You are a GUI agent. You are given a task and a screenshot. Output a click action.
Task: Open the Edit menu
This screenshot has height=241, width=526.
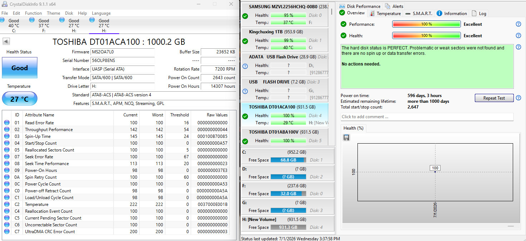[x=16, y=13]
